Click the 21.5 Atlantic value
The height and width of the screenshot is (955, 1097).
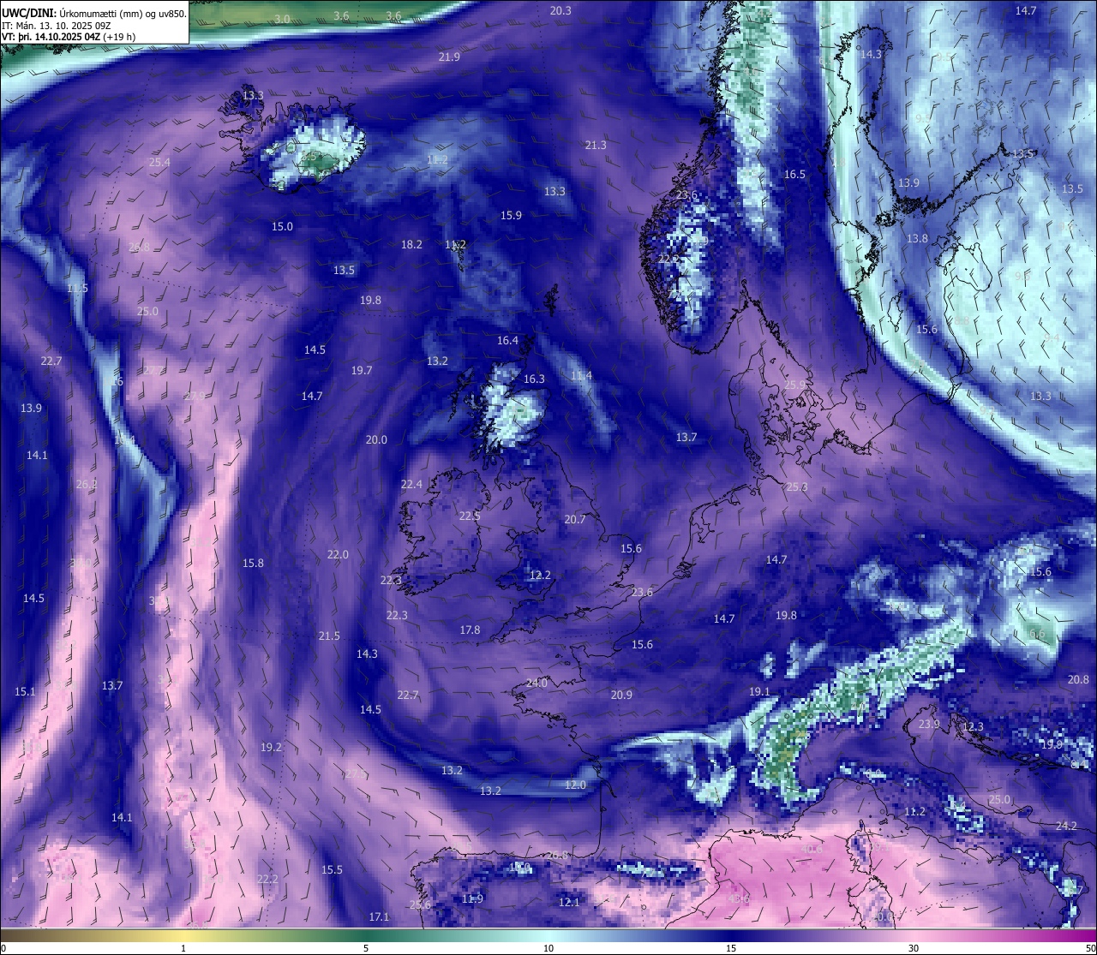[x=329, y=636]
